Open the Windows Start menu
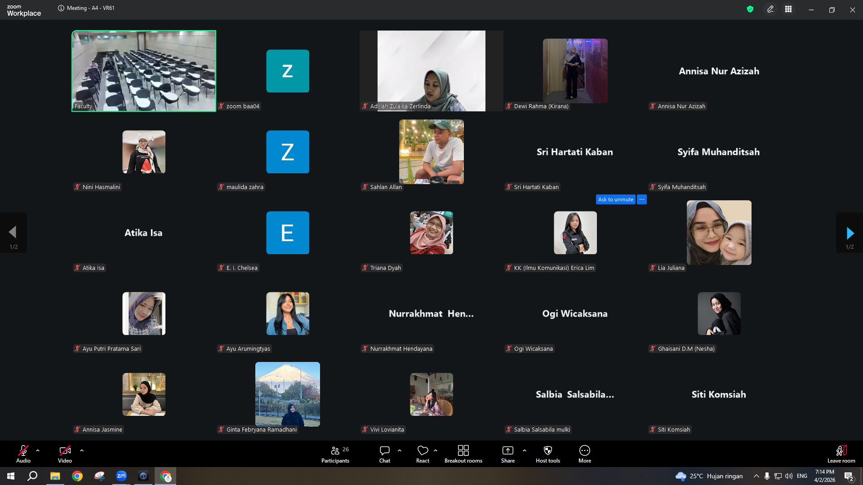The image size is (863, 485). coord(11,476)
